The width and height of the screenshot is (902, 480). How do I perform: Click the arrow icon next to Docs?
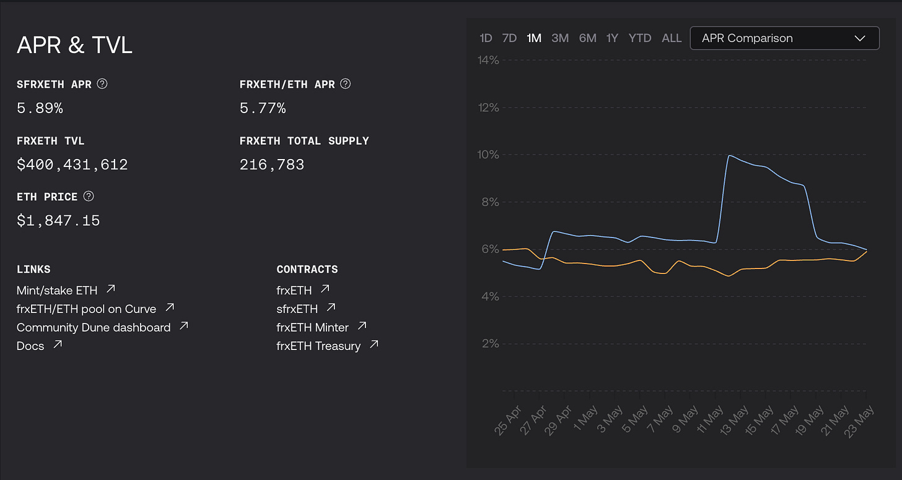[x=58, y=345]
